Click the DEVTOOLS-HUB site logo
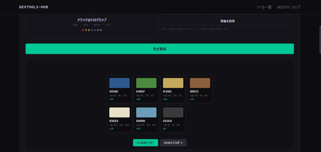This screenshot has height=152, width=321. coord(34,7)
